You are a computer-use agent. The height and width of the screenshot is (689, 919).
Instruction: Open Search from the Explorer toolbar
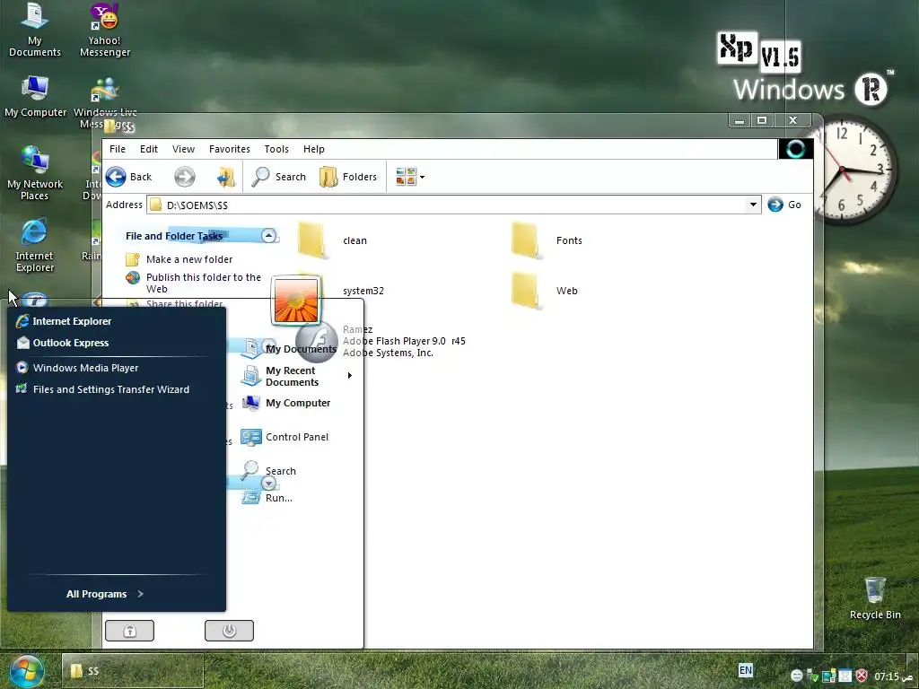279,177
